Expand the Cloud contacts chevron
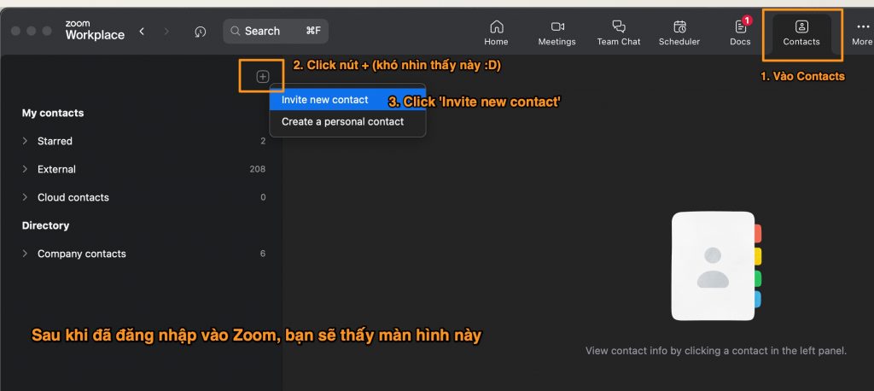874x391 pixels. coord(25,197)
